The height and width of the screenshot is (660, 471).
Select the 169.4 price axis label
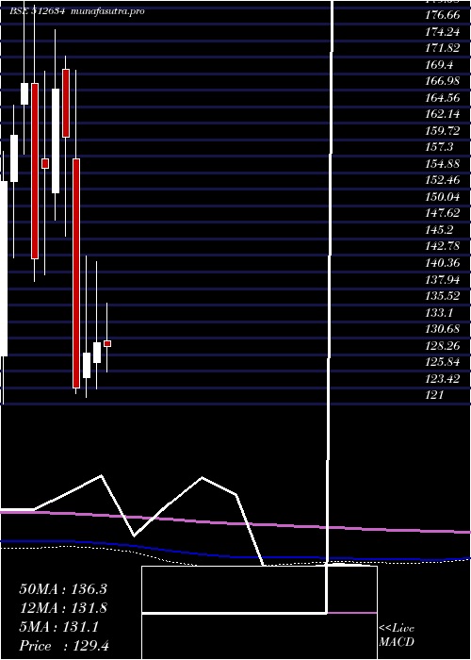(x=440, y=65)
